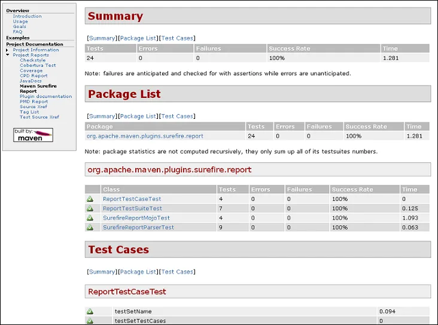Click the 0.125 time value for ReportTestSuiteTest
This screenshot has height=325, width=438.
tap(410, 209)
